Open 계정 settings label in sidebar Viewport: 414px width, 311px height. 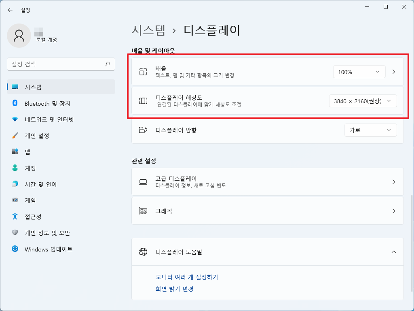(x=30, y=168)
